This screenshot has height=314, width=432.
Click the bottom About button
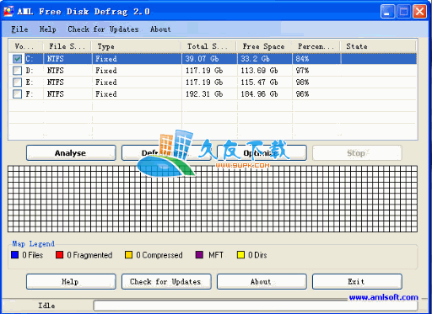[262, 281]
